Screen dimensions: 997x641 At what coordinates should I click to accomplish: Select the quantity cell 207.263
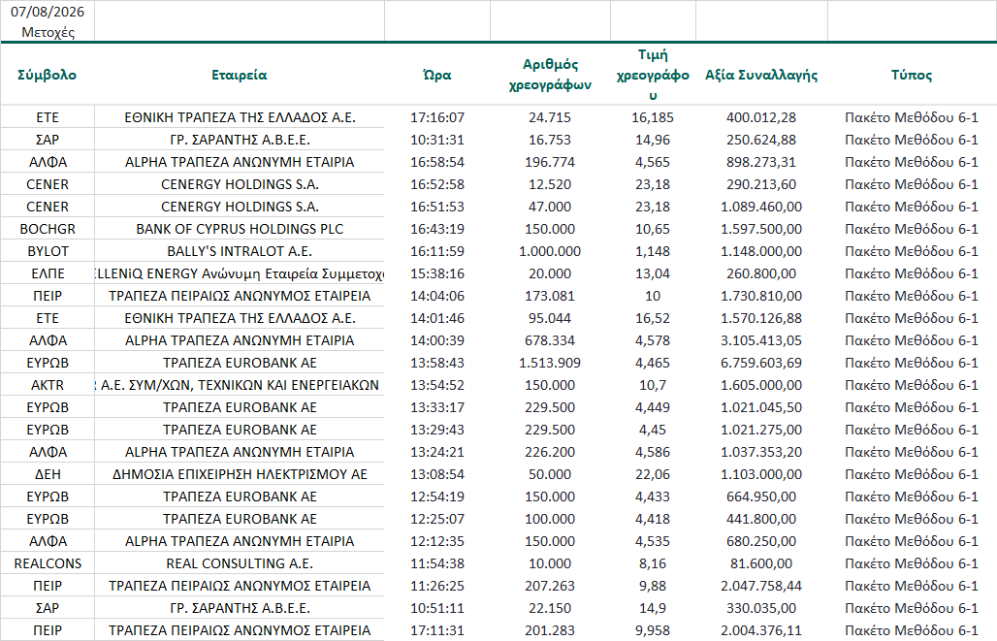(550, 586)
